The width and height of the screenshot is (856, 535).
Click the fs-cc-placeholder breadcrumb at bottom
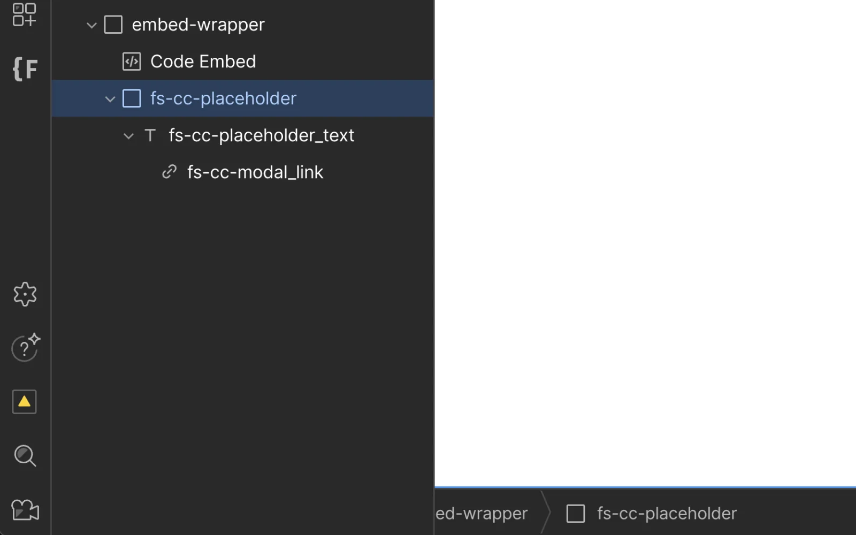pos(666,514)
